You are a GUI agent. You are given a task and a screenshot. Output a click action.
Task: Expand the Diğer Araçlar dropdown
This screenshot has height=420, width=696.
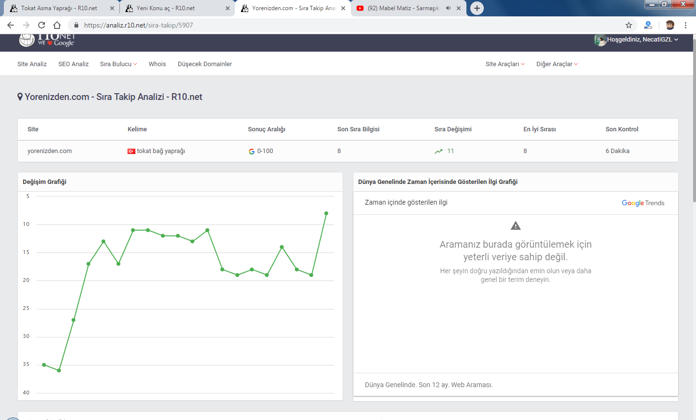(x=557, y=64)
